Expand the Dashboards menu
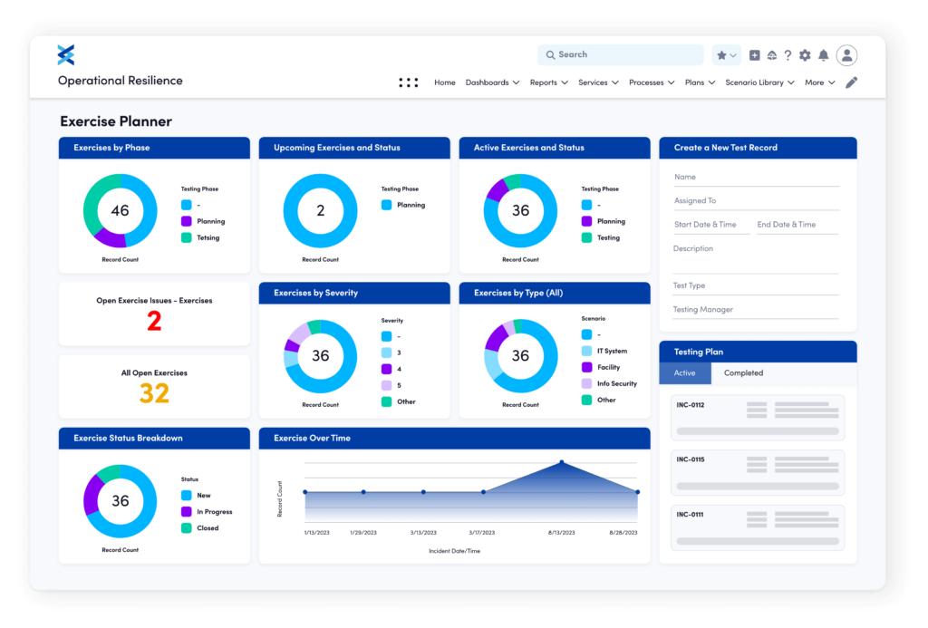Viewport: 928px width, 628px height. pyautogui.click(x=491, y=82)
